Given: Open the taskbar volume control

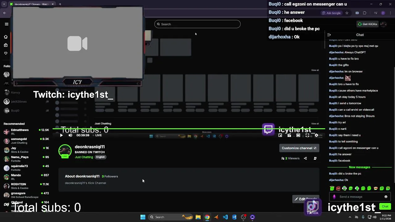Looking at the screenshot, I should [x=374, y=217].
